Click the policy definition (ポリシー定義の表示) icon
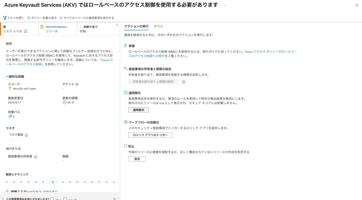This screenshot has width=362, height=200. 29,18
